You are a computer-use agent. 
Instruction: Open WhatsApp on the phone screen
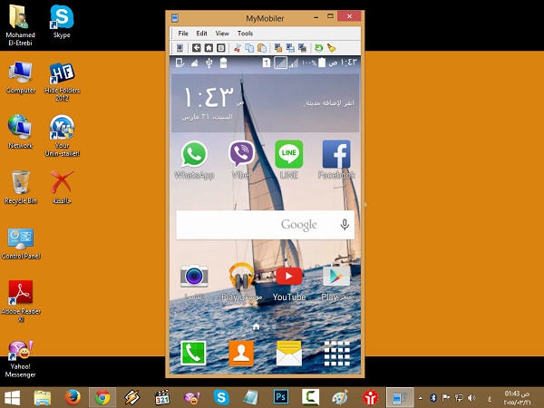[x=194, y=160]
